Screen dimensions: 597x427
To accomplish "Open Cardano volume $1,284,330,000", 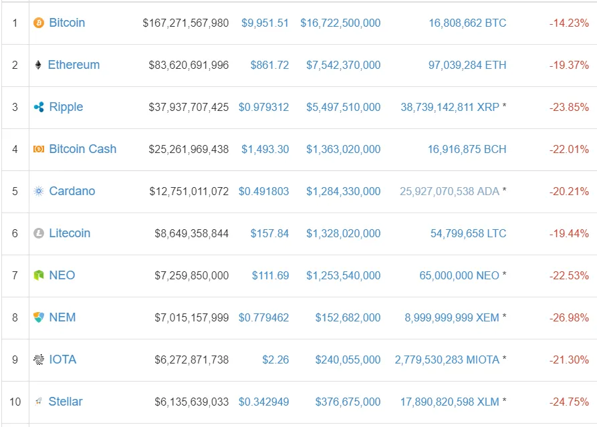I will (344, 191).
